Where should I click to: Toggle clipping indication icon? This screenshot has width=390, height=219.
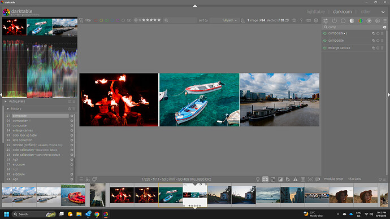tap(280, 179)
